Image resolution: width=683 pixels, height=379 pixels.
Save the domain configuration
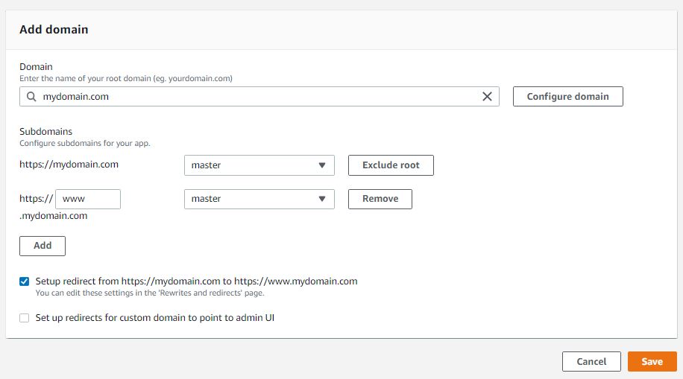click(652, 362)
